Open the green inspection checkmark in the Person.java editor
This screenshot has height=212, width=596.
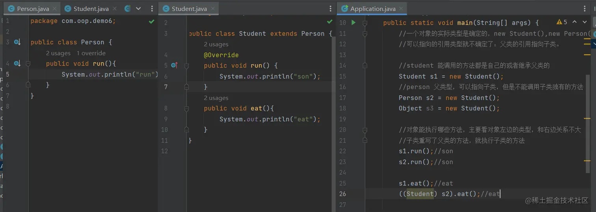pyautogui.click(x=151, y=21)
